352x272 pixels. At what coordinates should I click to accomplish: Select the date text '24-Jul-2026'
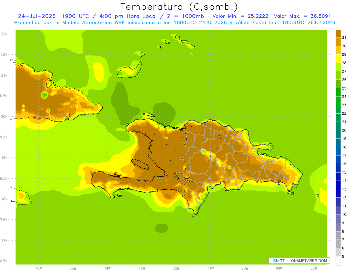[37, 16]
